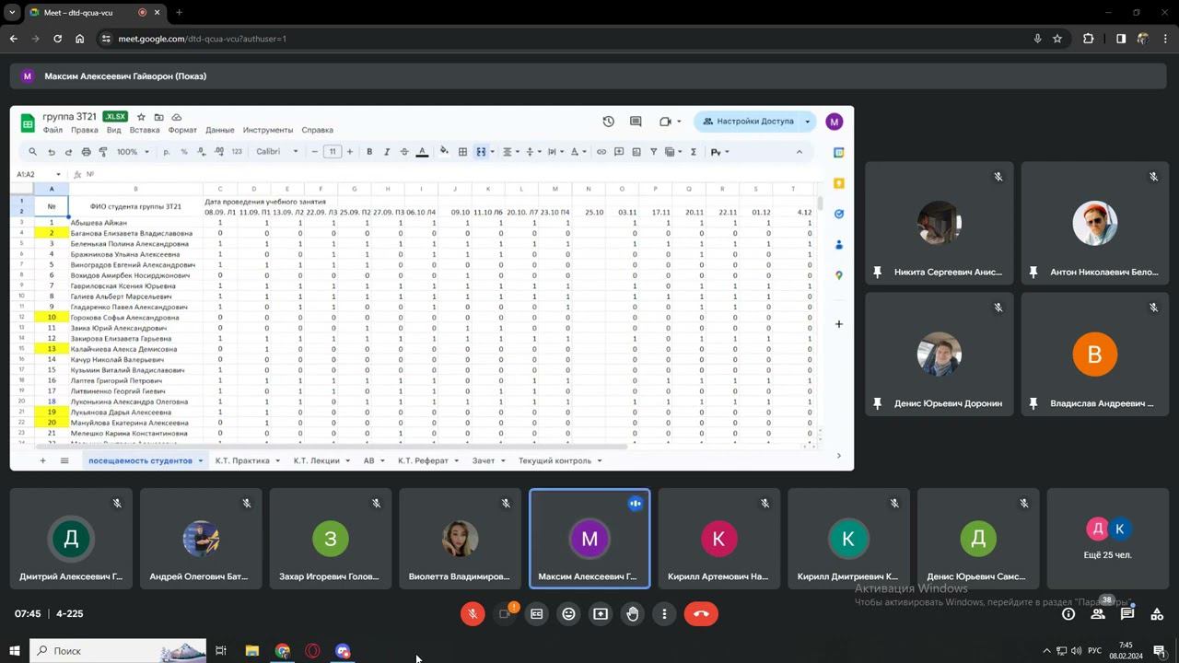Show the Ещё 25 чел. participants tile
This screenshot has height=663, width=1179.
1108,539
